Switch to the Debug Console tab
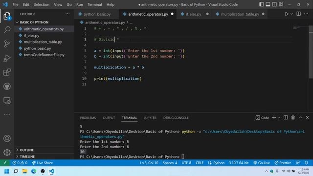This screenshot has width=313, height=176. click(x=176, y=118)
